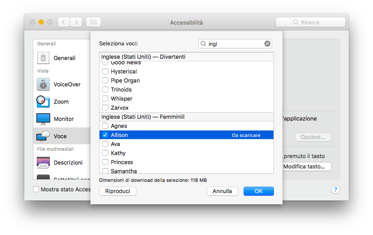Check the Kathy voice checkbox
This screenshot has height=235, width=373.
(x=105, y=153)
